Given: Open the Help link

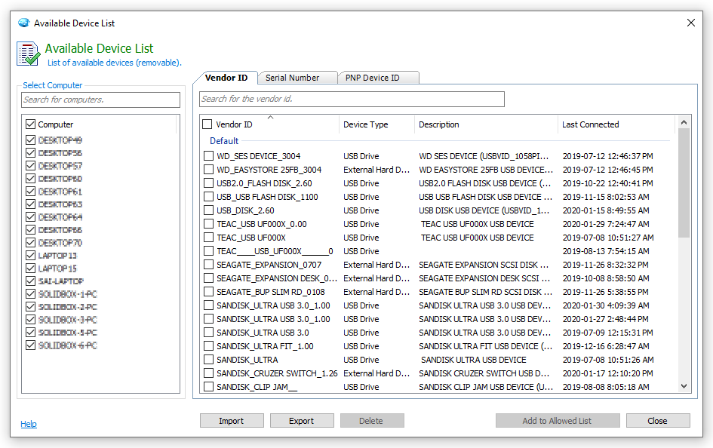Looking at the screenshot, I should (29, 424).
